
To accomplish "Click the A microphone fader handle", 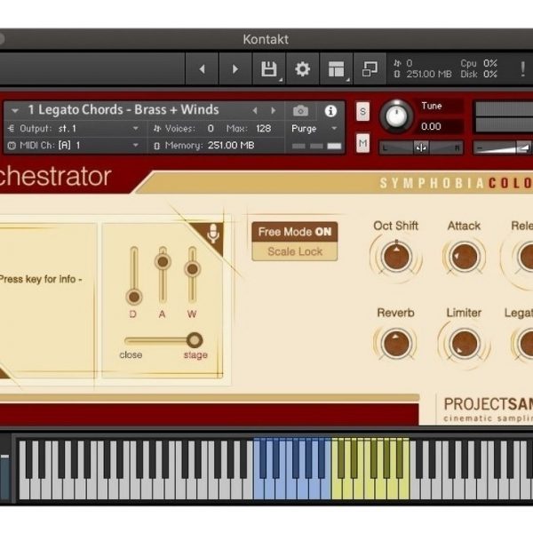I will [163, 262].
